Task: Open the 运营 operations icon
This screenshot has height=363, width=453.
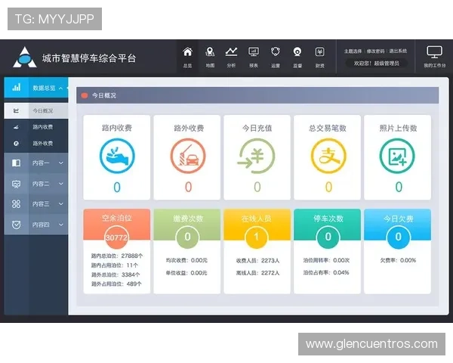Action: pos(276,52)
